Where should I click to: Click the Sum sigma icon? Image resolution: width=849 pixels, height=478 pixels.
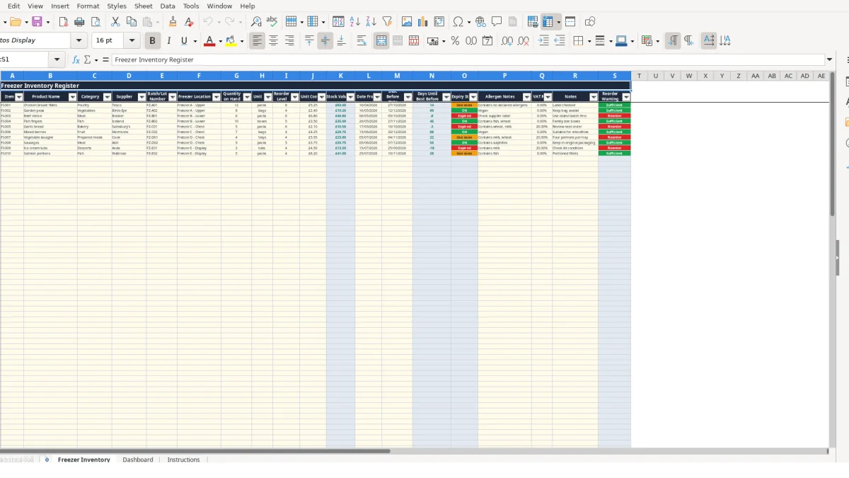pos(88,60)
